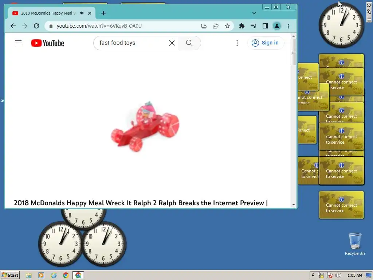The height and width of the screenshot is (280, 373).
Task: Close the Chrome window
Action: pyautogui.click(x=288, y=7)
